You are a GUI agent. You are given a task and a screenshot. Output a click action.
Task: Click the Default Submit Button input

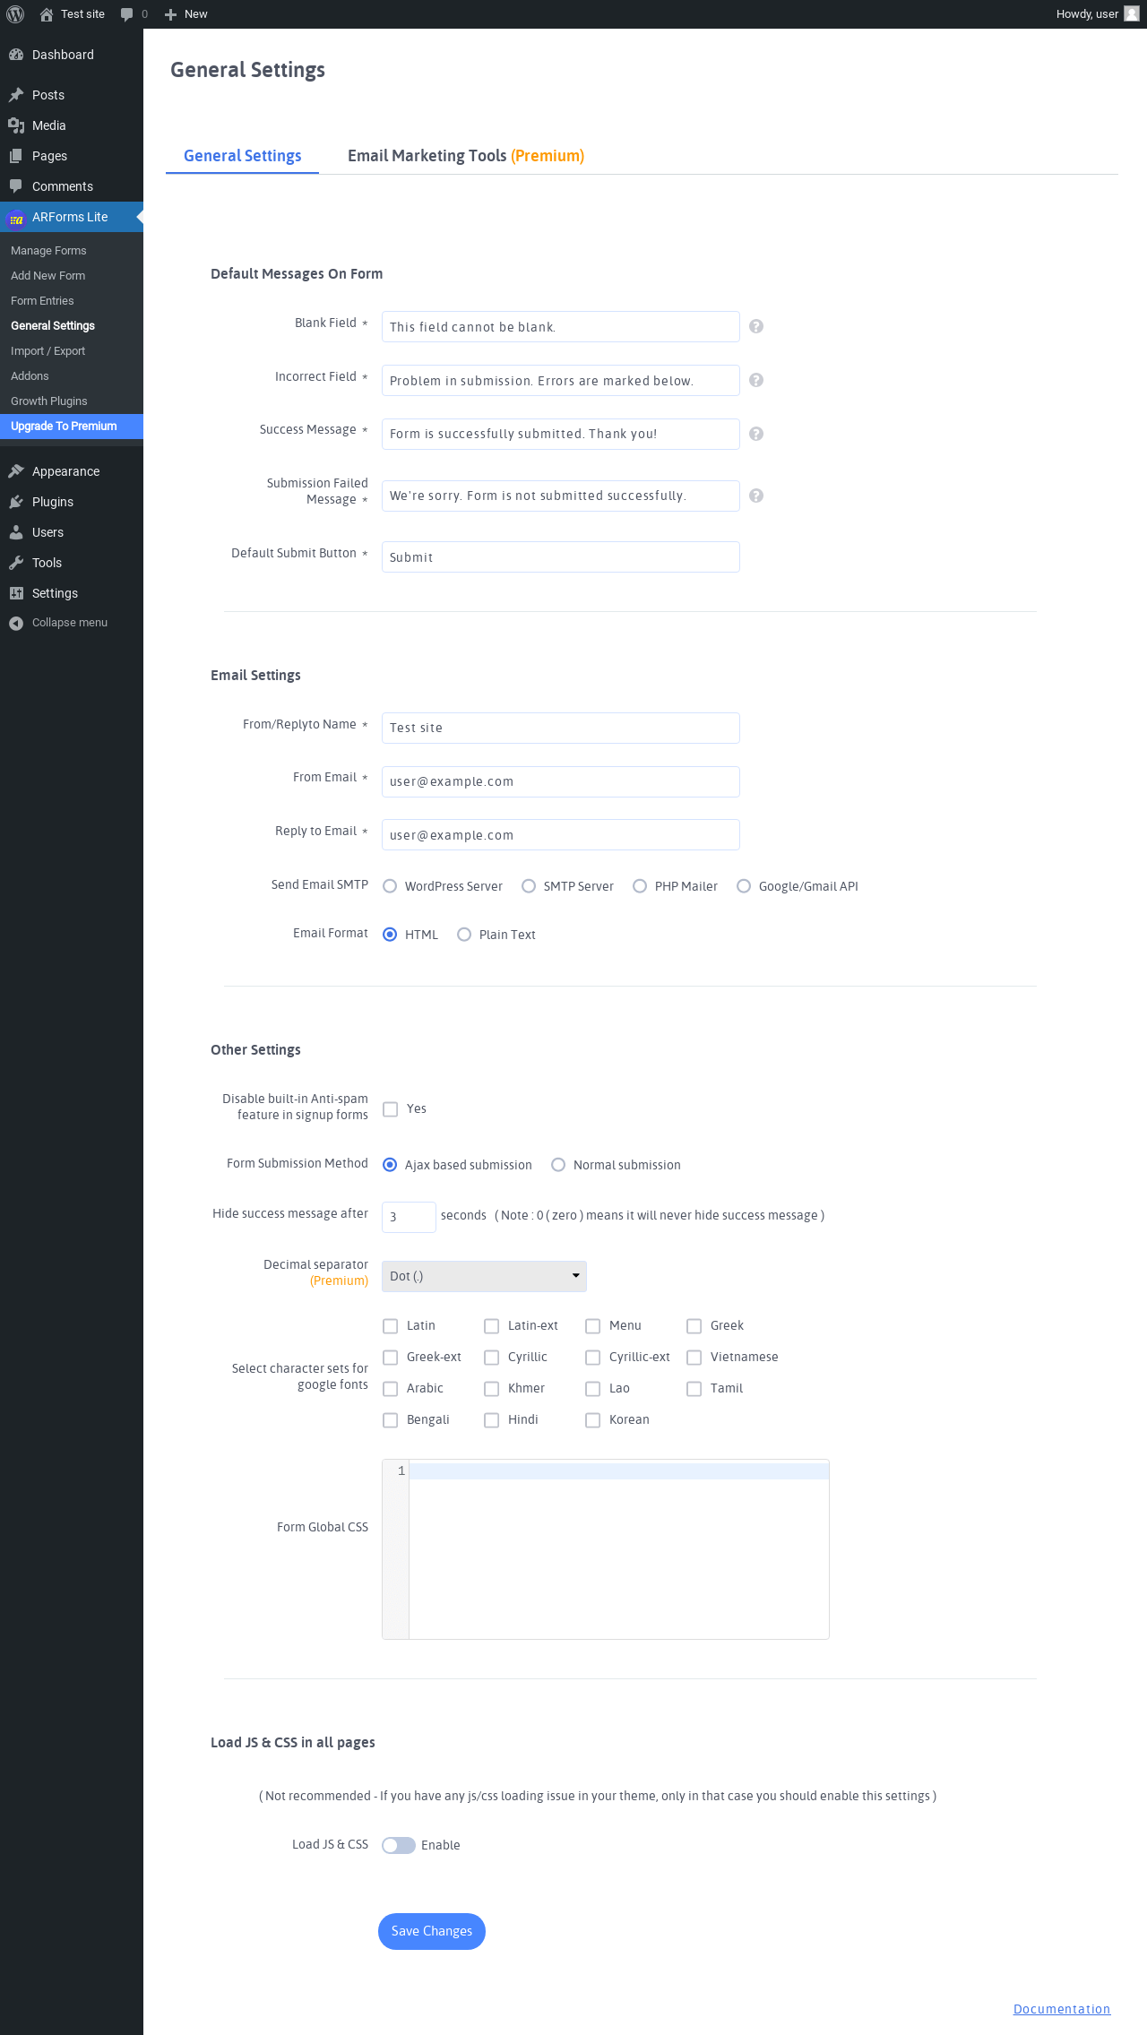(x=561, y=557)
